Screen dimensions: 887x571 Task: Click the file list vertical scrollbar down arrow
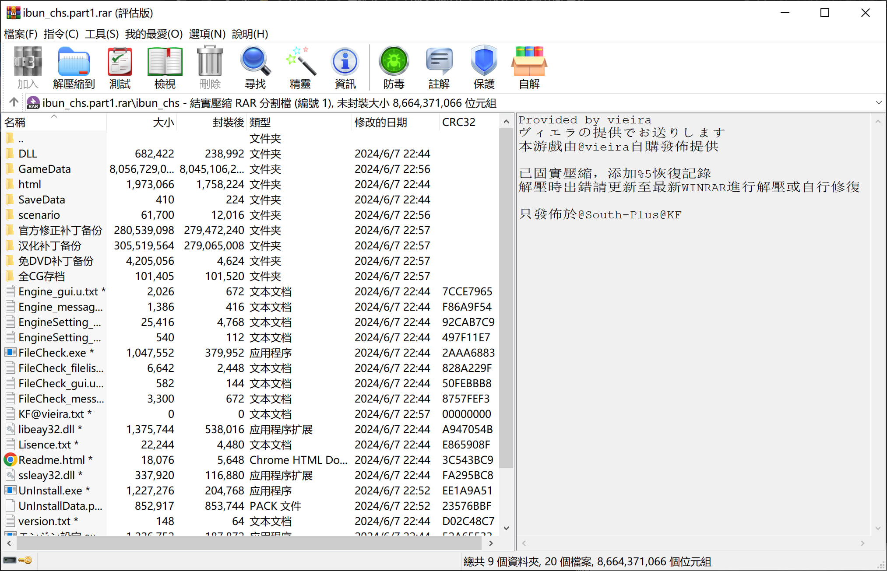point(506,528)
